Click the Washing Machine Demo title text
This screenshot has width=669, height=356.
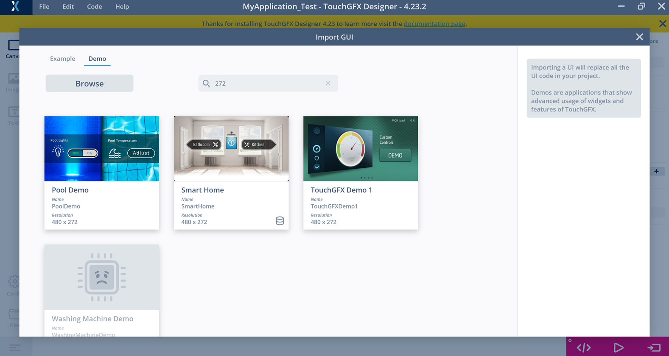tap(92, 319)
